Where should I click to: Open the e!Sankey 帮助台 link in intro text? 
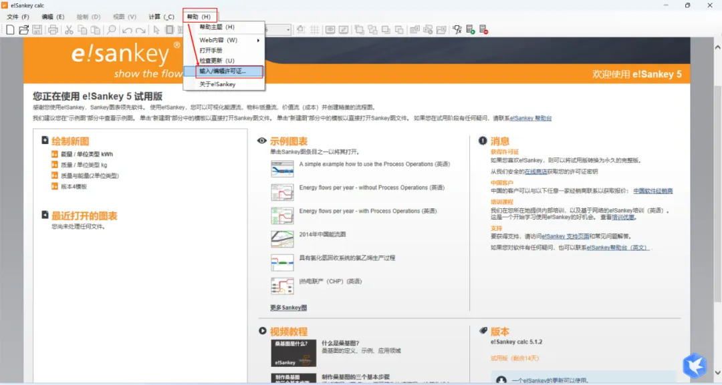[531, 118]
